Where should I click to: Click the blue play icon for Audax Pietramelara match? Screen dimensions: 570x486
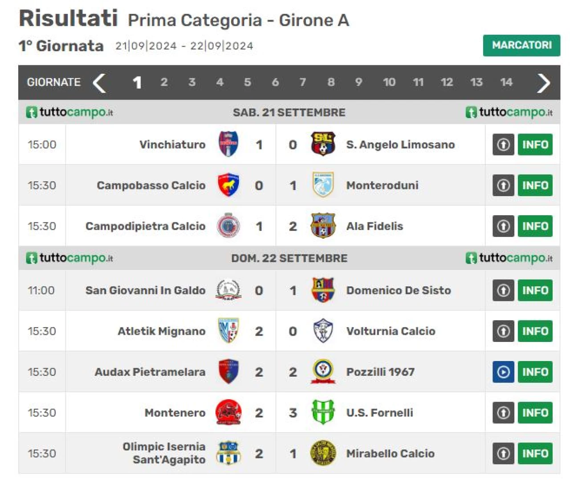pyautogui.click(x=503, y=372)
